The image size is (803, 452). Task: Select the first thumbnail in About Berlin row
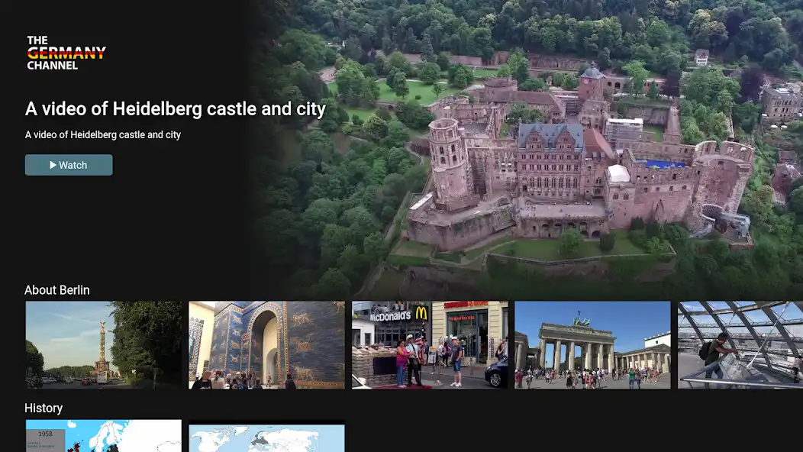(103, 344)
